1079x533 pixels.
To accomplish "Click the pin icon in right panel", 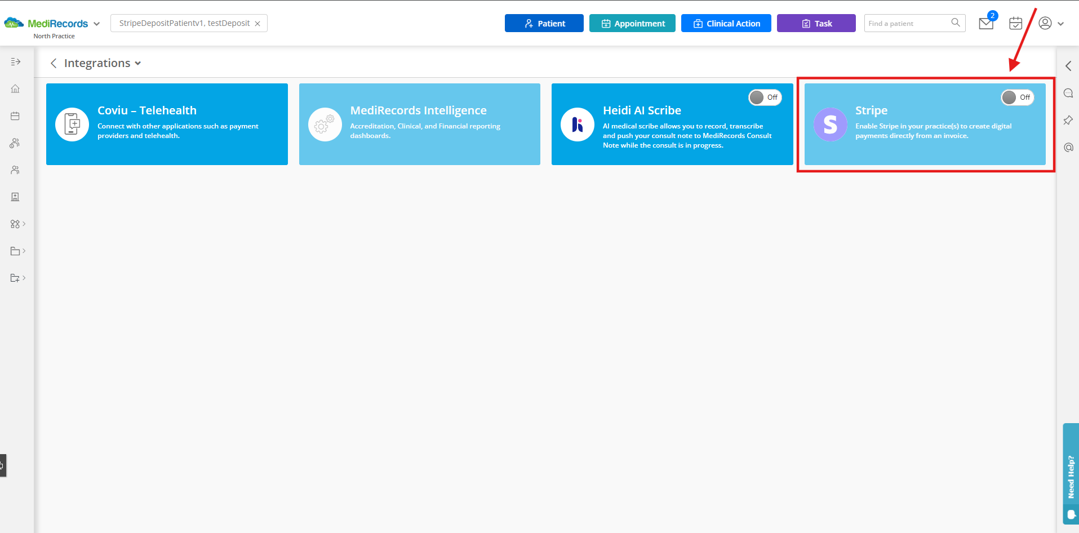I will (x=1068, y=120).
